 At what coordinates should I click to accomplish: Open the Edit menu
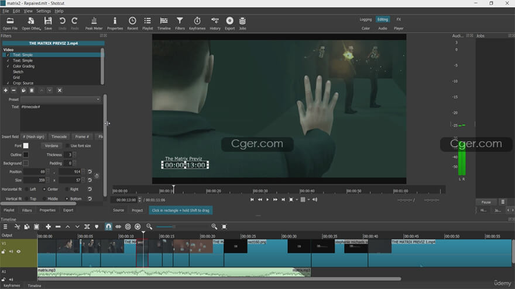point(16,11)
